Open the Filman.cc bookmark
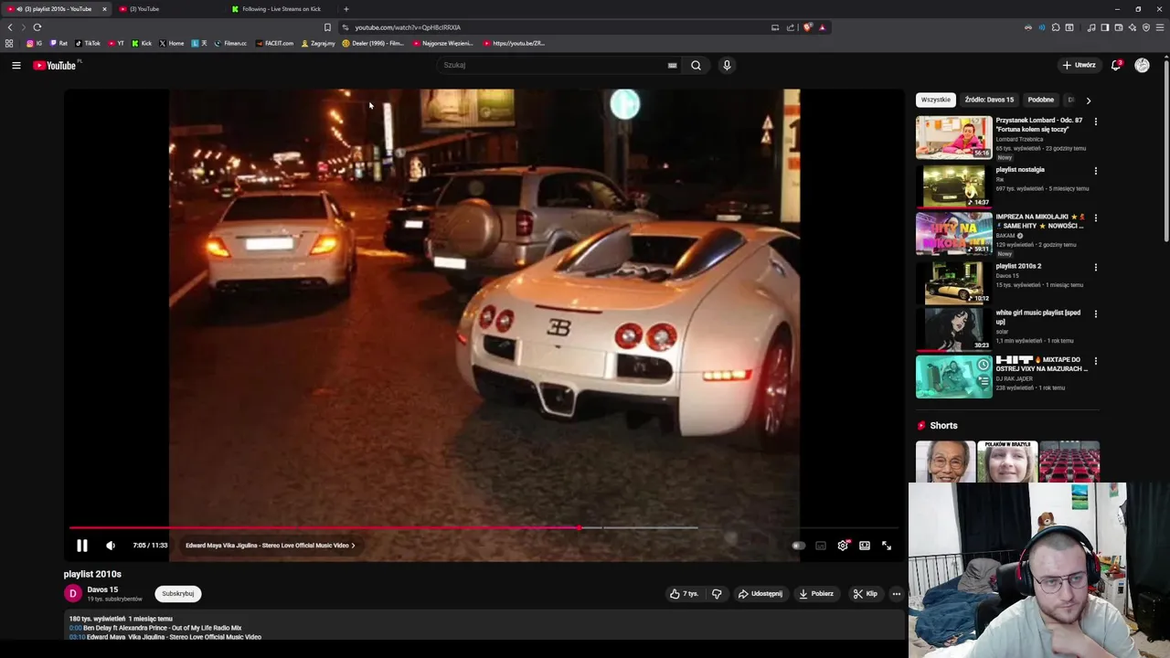The width and height of the screenshot is (1170, 658). click(230, 43)
